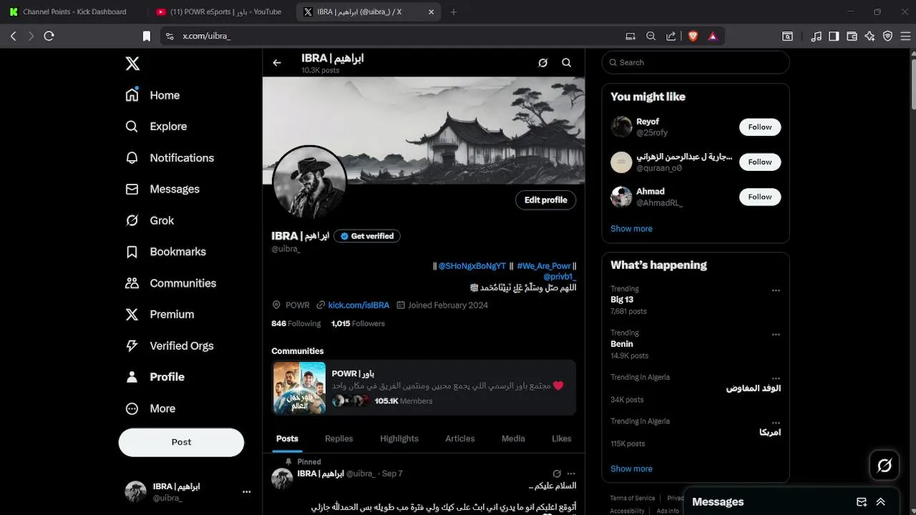The image size is (916, 515).
Task: Open pinned post three-dot menu
Action: point(571,474)
